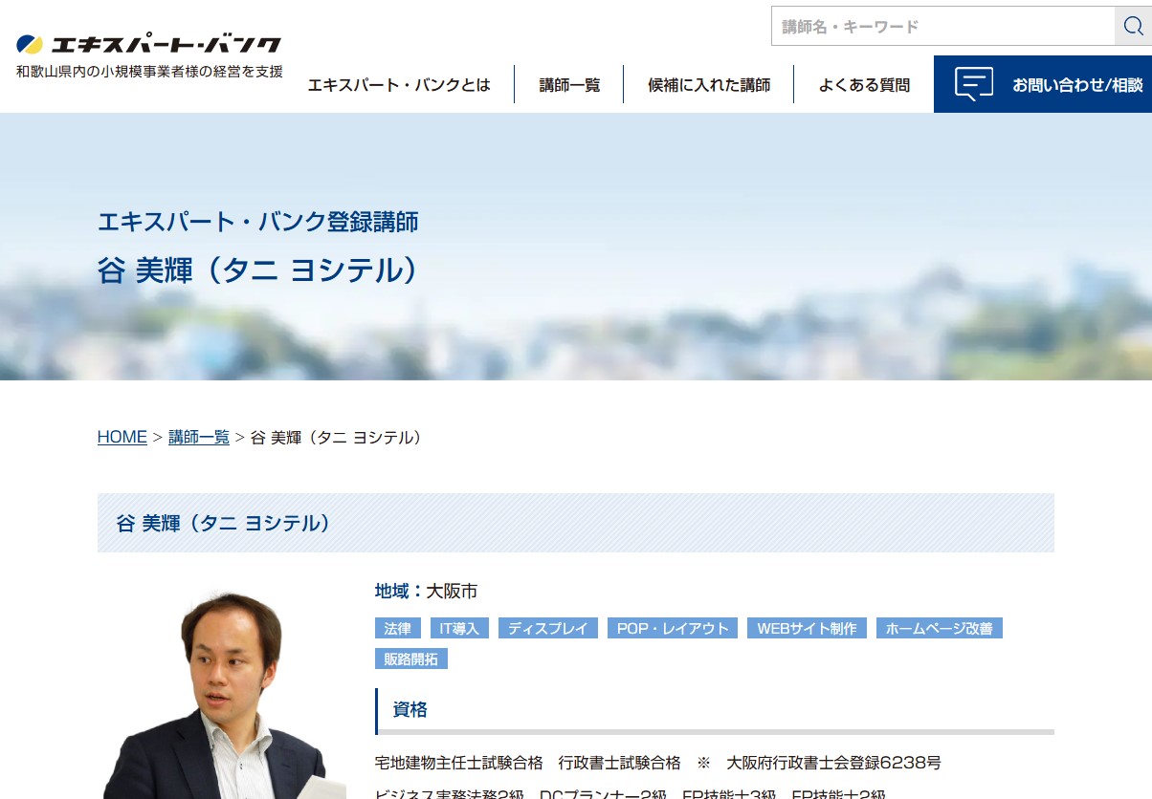Open エキスパート・バンクとは menu item
This screenshot has width=1152, height=799.
pyautogui.click(x=399, y=85)
